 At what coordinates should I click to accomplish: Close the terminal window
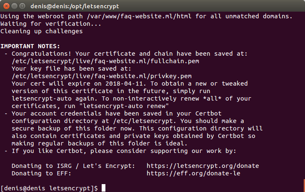(x=6, y=6)
